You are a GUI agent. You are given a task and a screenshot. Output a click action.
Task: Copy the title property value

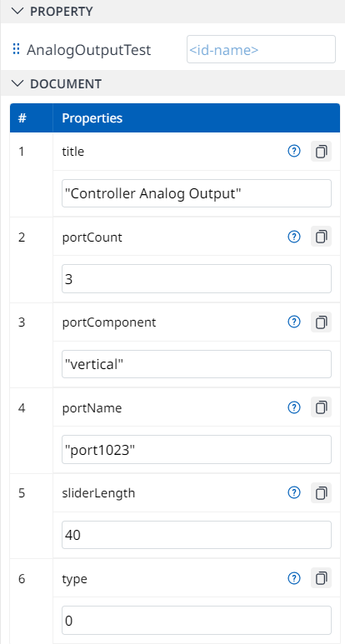click(321, 152)
